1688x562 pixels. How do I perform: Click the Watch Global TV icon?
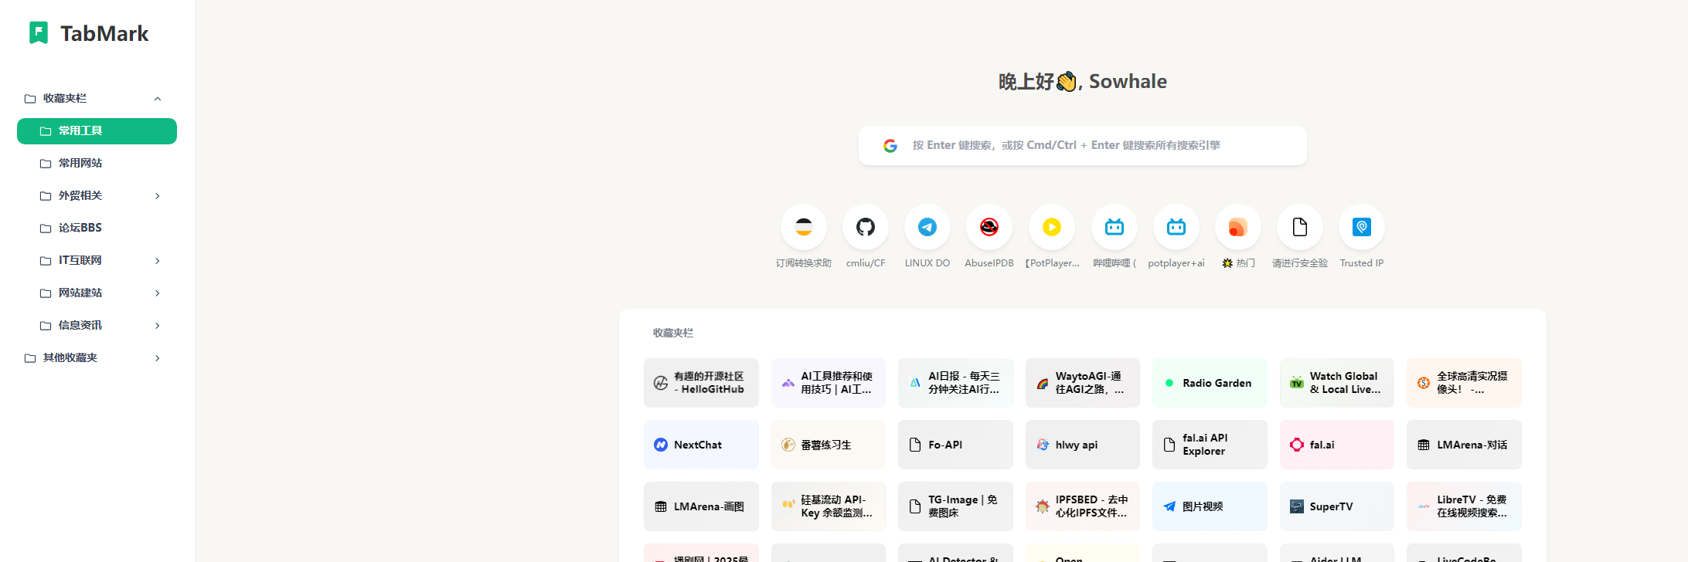pyautogui.click(x=1297, y=383)
